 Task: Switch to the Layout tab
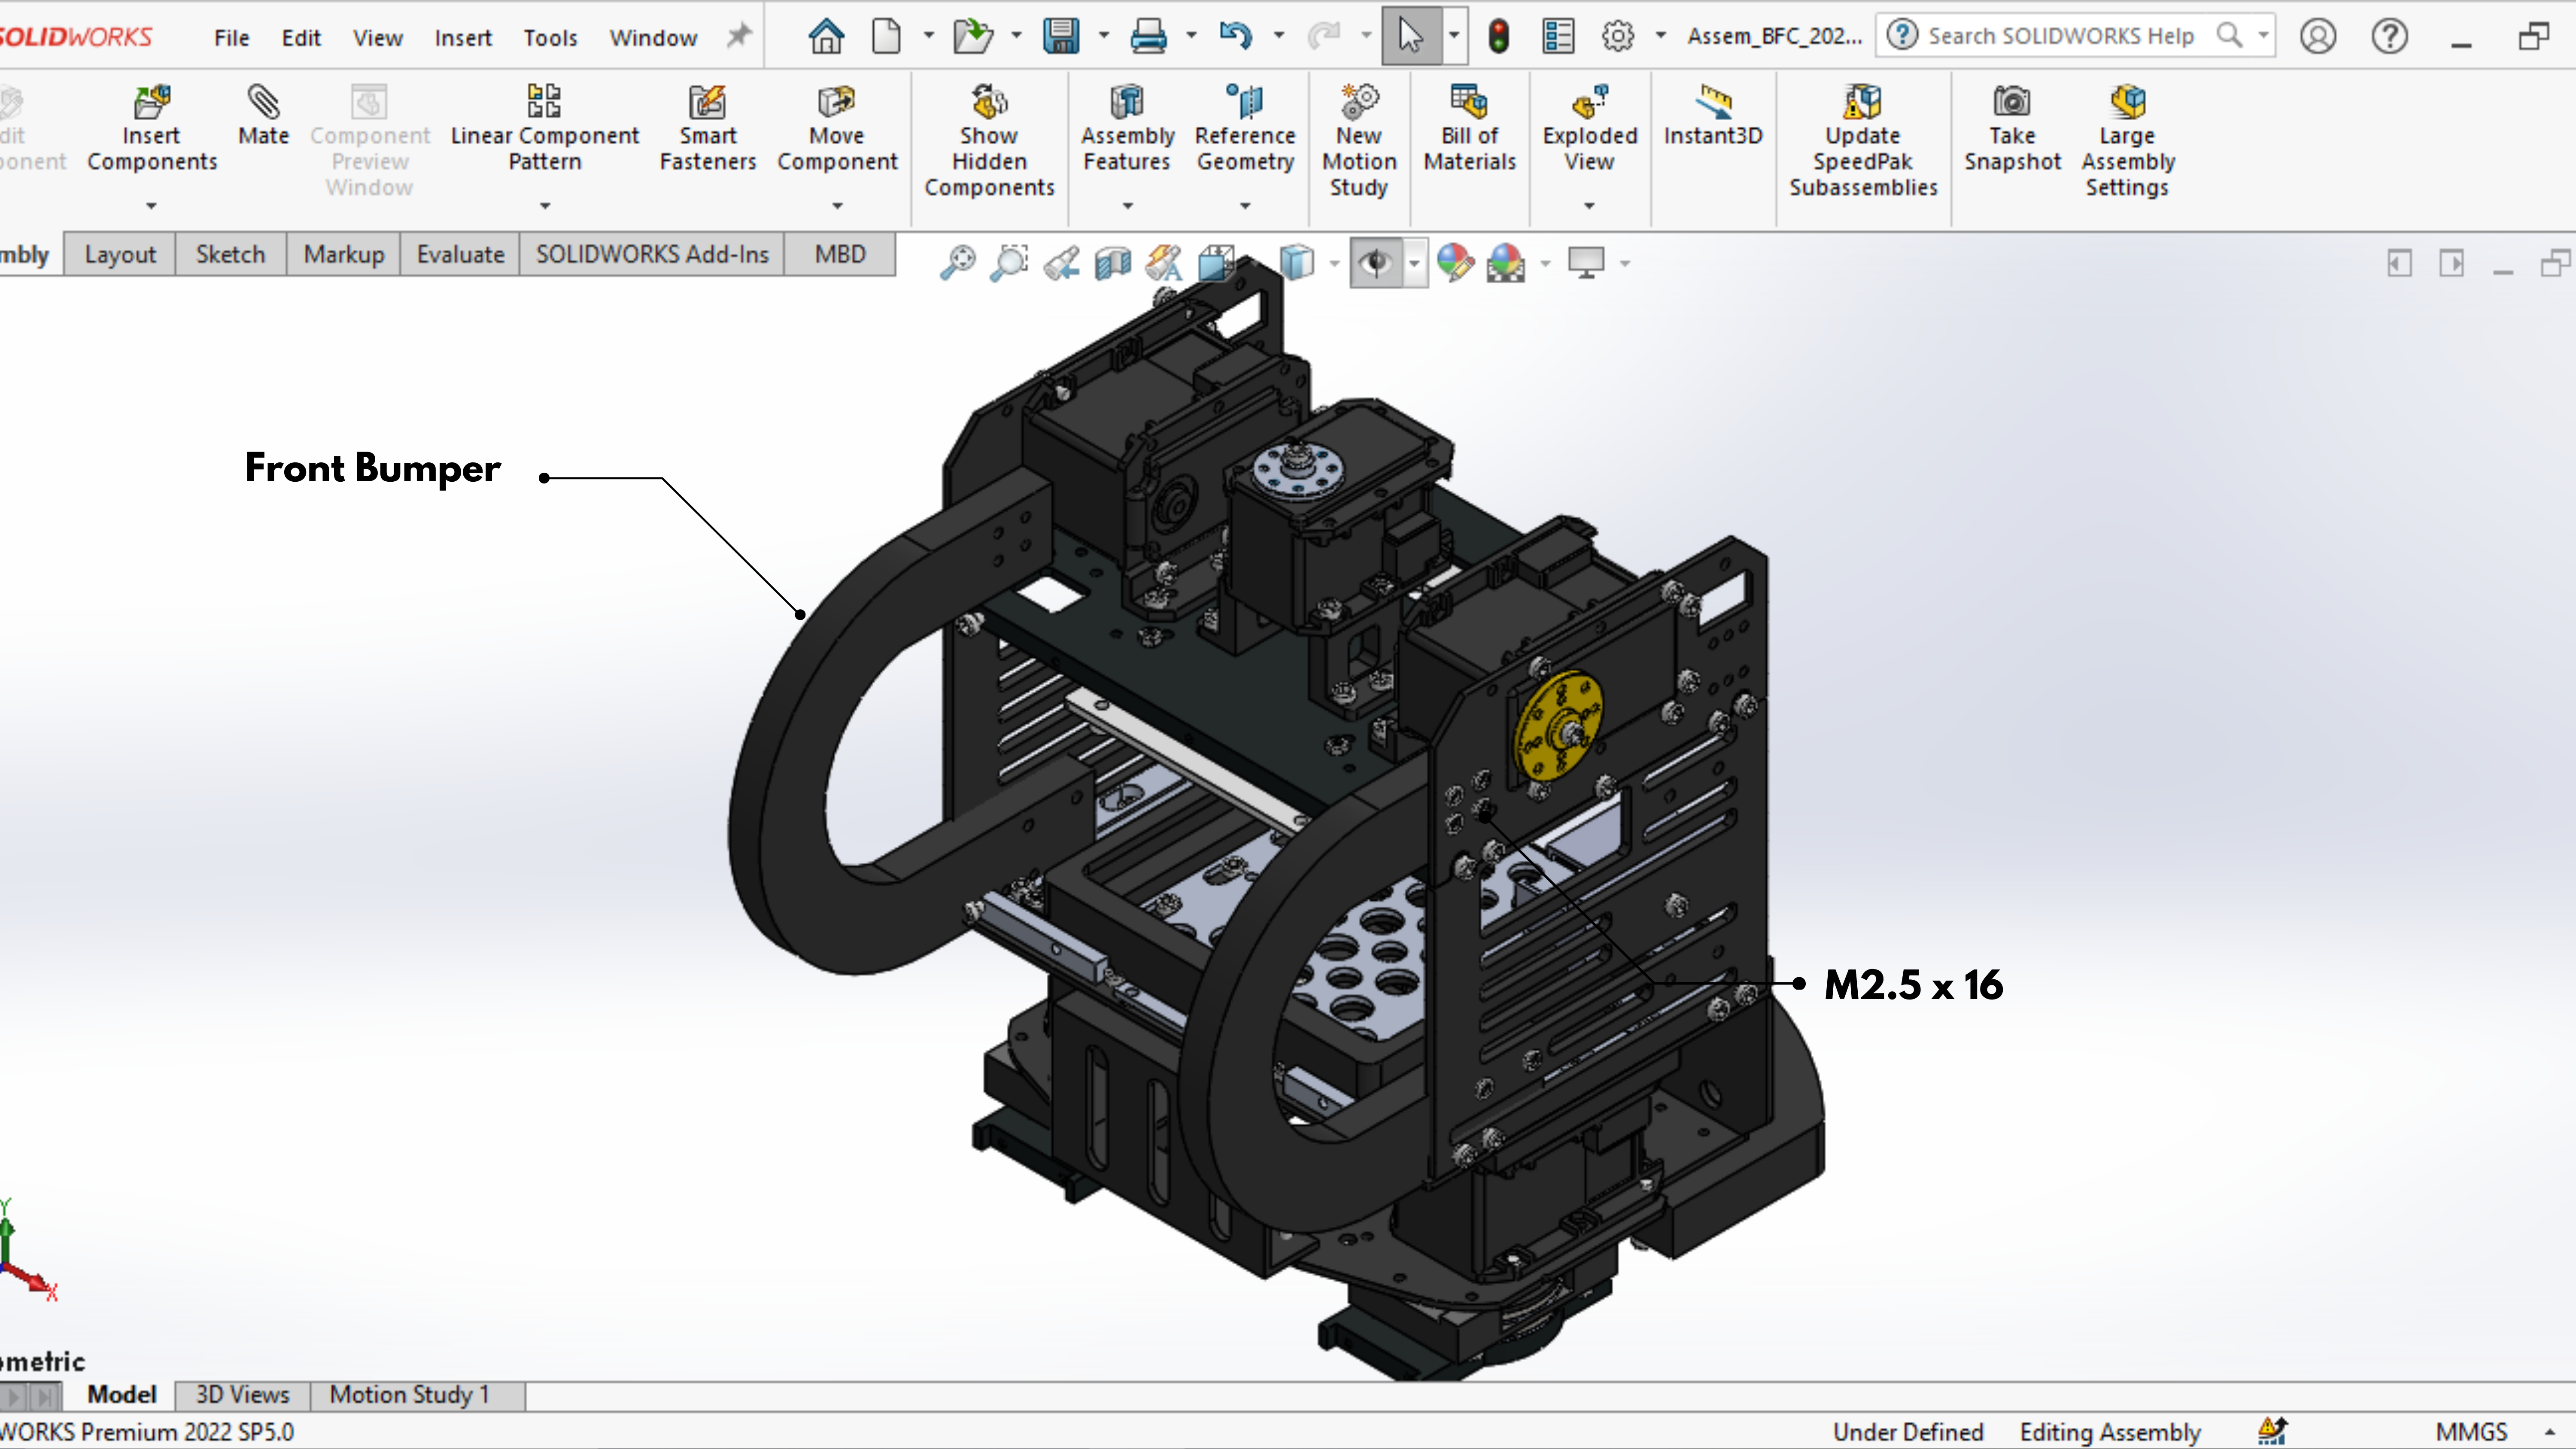[x=120, y=255]
